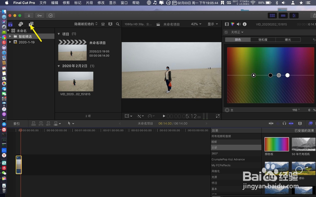Click the Photos and Audio sidebar icon
316x197 pixels.
pos(21,24)
